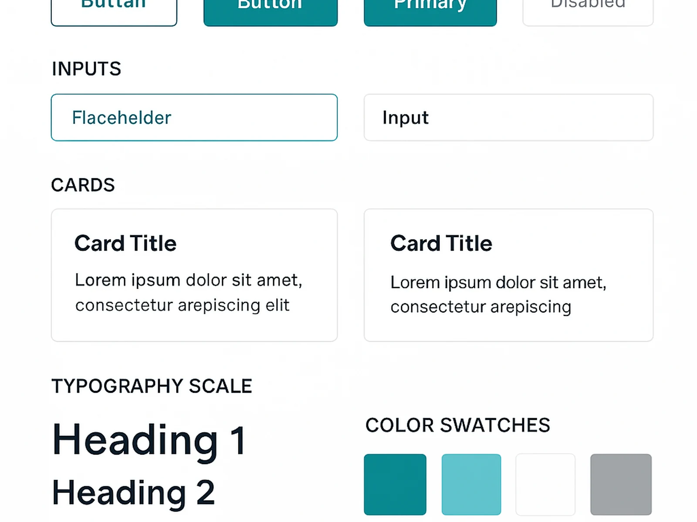
Task: Pick the light teal color swatch
Action: coord(471,484)
